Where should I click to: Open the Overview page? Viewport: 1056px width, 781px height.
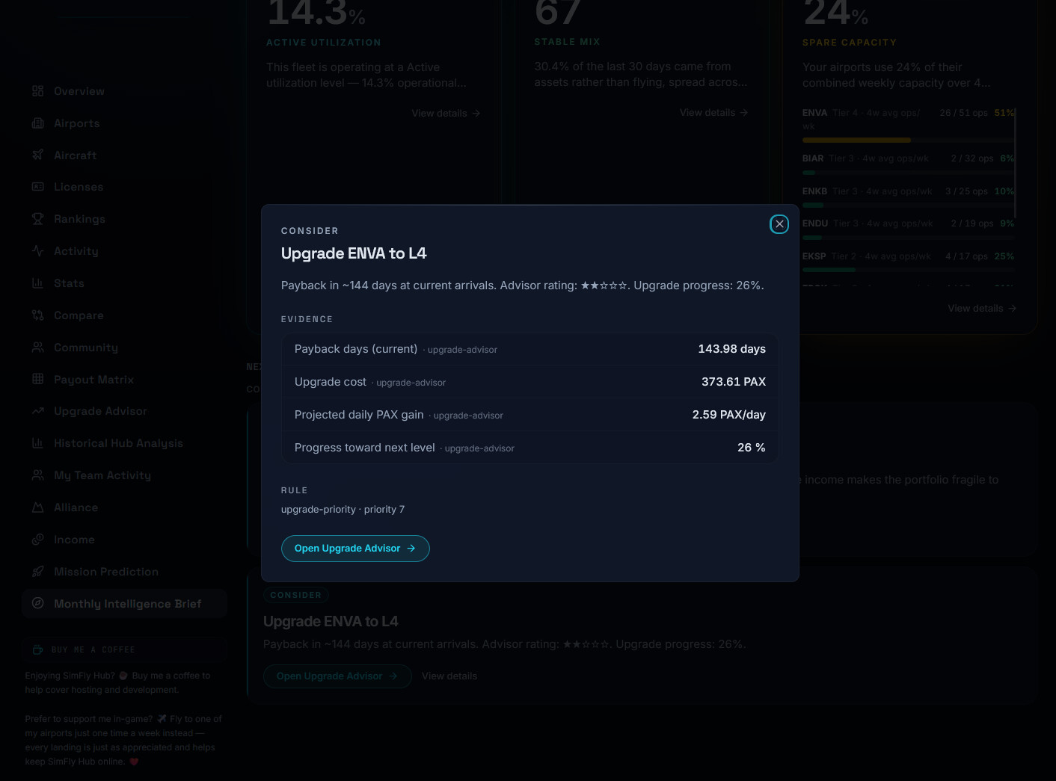pyautogui.click(x=124, y=91)
